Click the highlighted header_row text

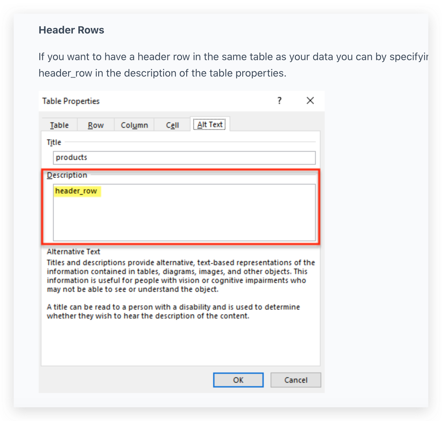76,191
